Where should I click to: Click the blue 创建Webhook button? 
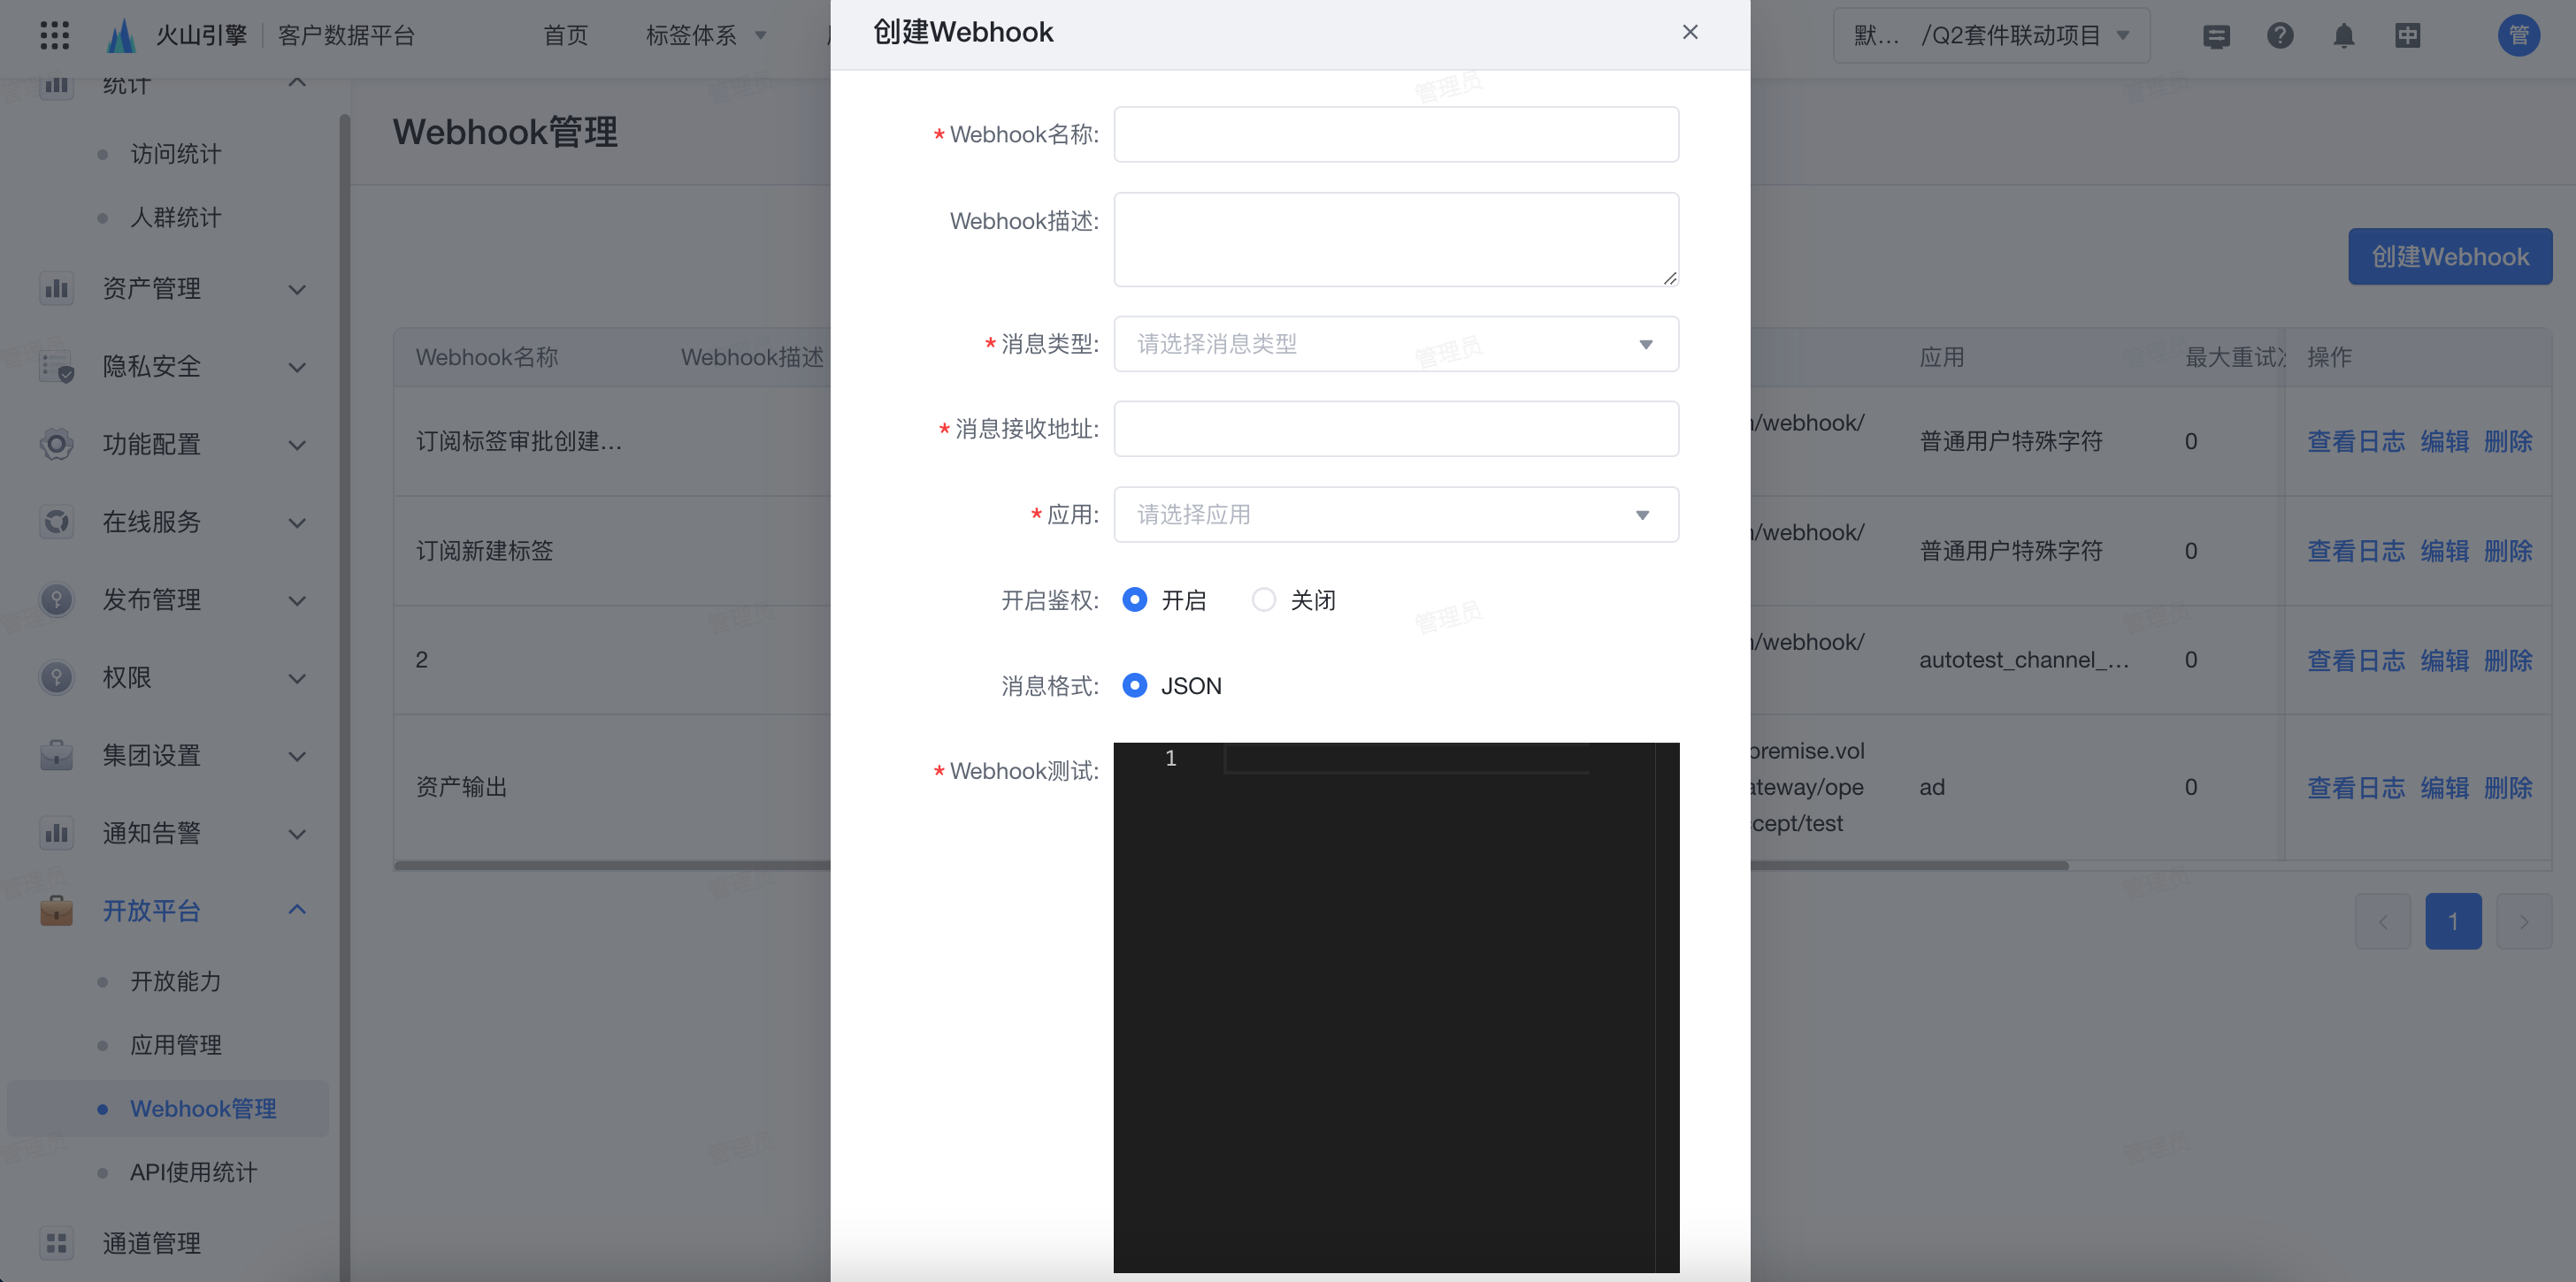pos(2450,256)
